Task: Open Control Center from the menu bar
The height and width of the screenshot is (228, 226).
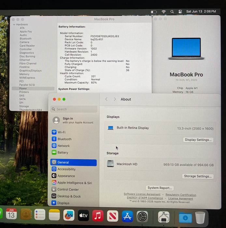Action: point(180,12)
